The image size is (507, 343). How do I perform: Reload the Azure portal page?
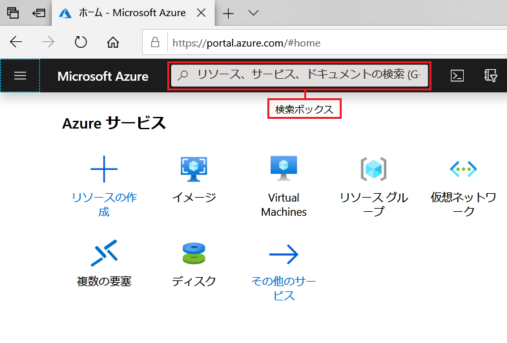tap(81, 42)
